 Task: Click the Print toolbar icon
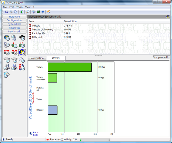[x=11, y=12]
